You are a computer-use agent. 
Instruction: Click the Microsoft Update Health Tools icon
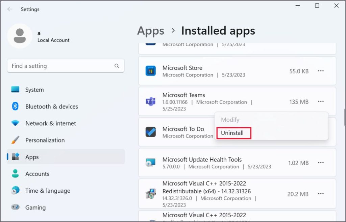(150, 163)
